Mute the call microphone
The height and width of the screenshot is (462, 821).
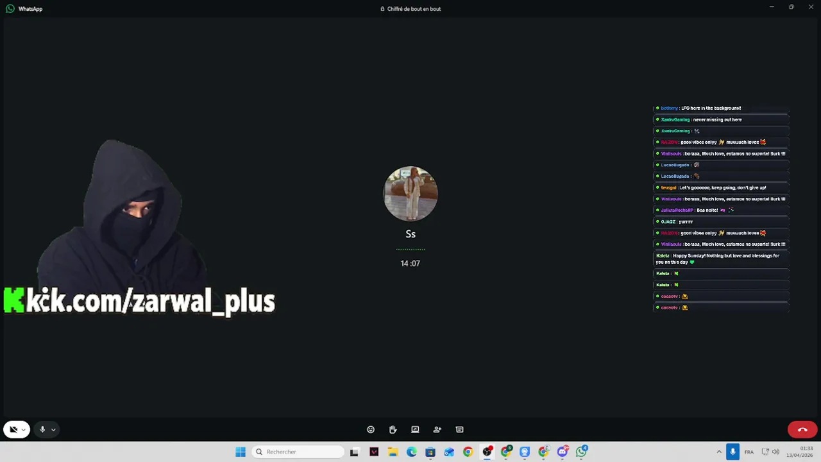[x=42, y=429]
